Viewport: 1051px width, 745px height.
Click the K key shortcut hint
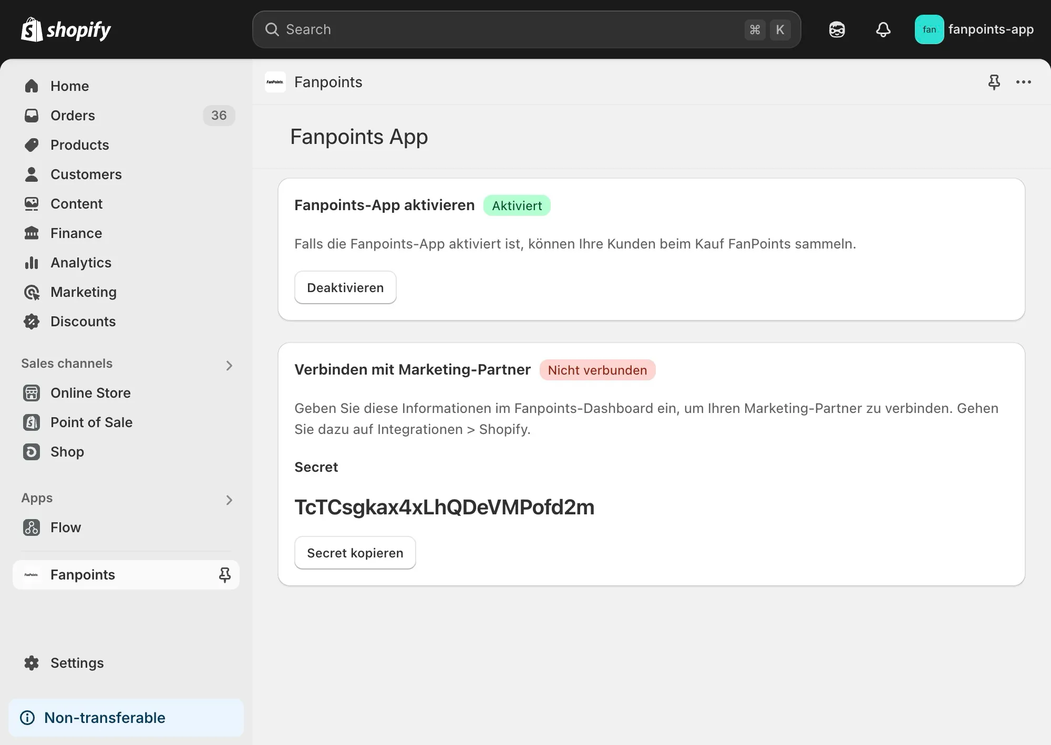click(x=780, y=29)
